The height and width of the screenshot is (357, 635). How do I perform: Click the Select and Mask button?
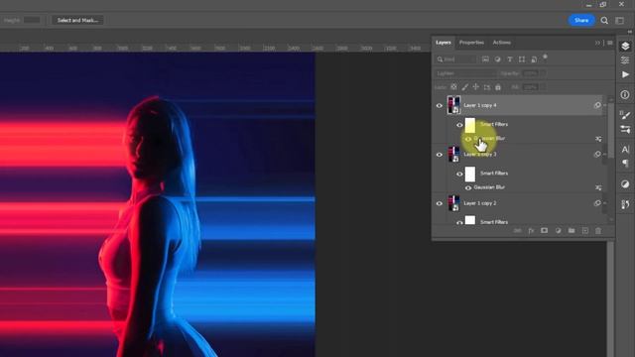[x=77, y=20]
